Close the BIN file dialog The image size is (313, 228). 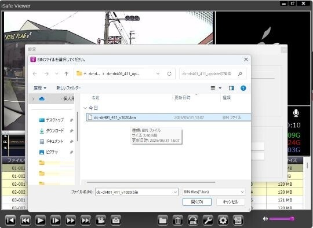(x=246, y=60)
